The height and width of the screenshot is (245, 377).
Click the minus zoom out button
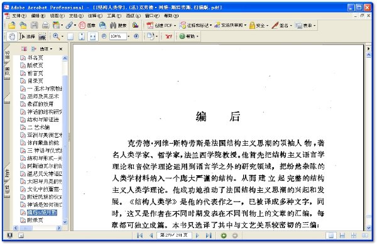[x=104, y=36]
